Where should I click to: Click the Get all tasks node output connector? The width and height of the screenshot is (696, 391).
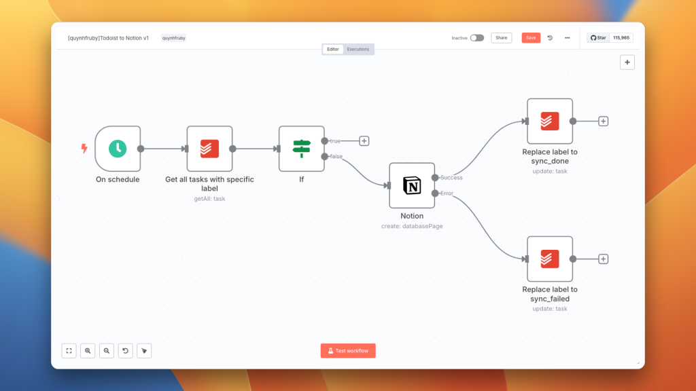click(x=232, y=149)
